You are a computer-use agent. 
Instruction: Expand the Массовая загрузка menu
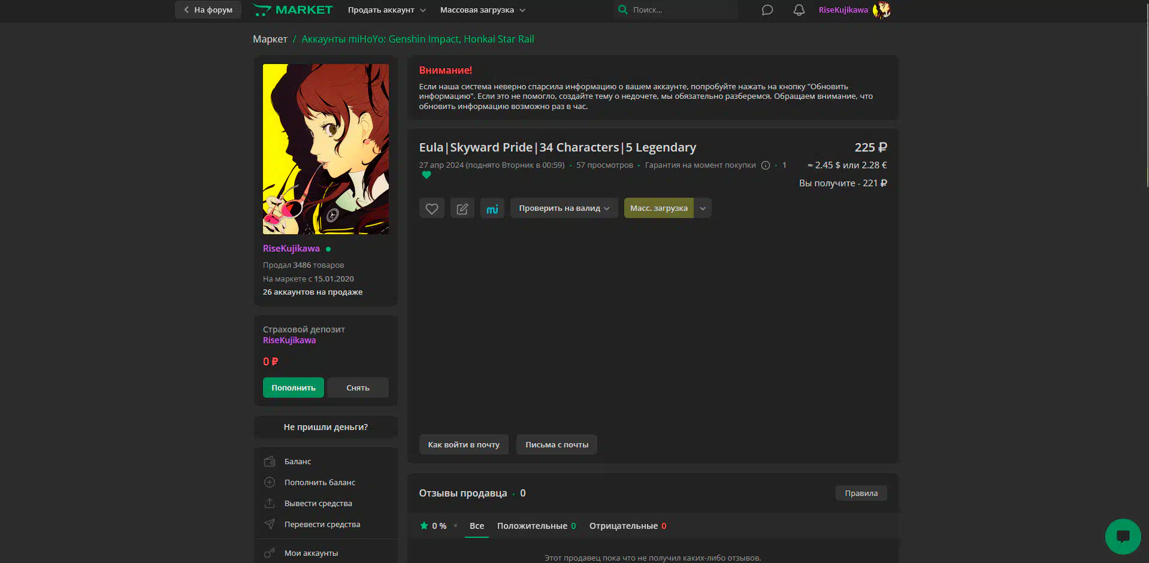coord(483,10)
